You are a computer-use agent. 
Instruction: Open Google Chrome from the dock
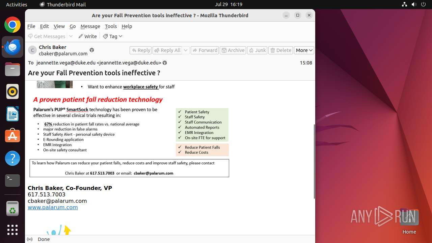coord(12,25)
